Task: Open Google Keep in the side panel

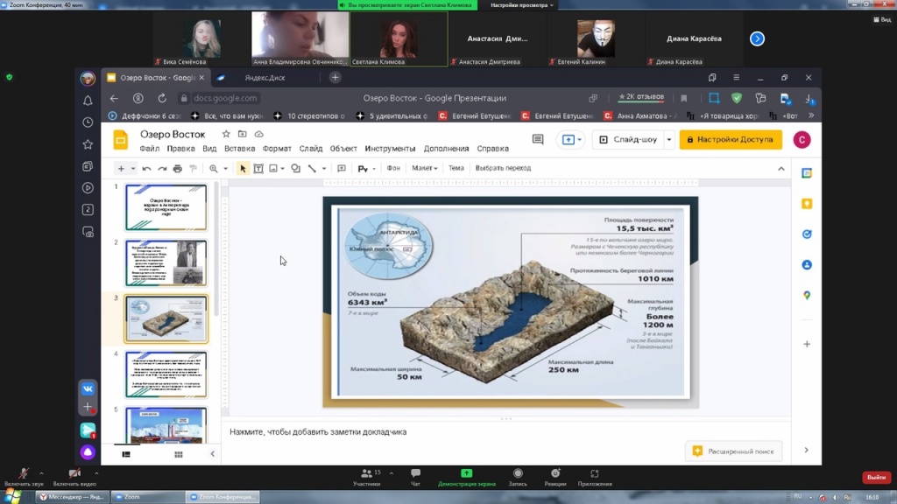Action: click(x=807, y=204)
